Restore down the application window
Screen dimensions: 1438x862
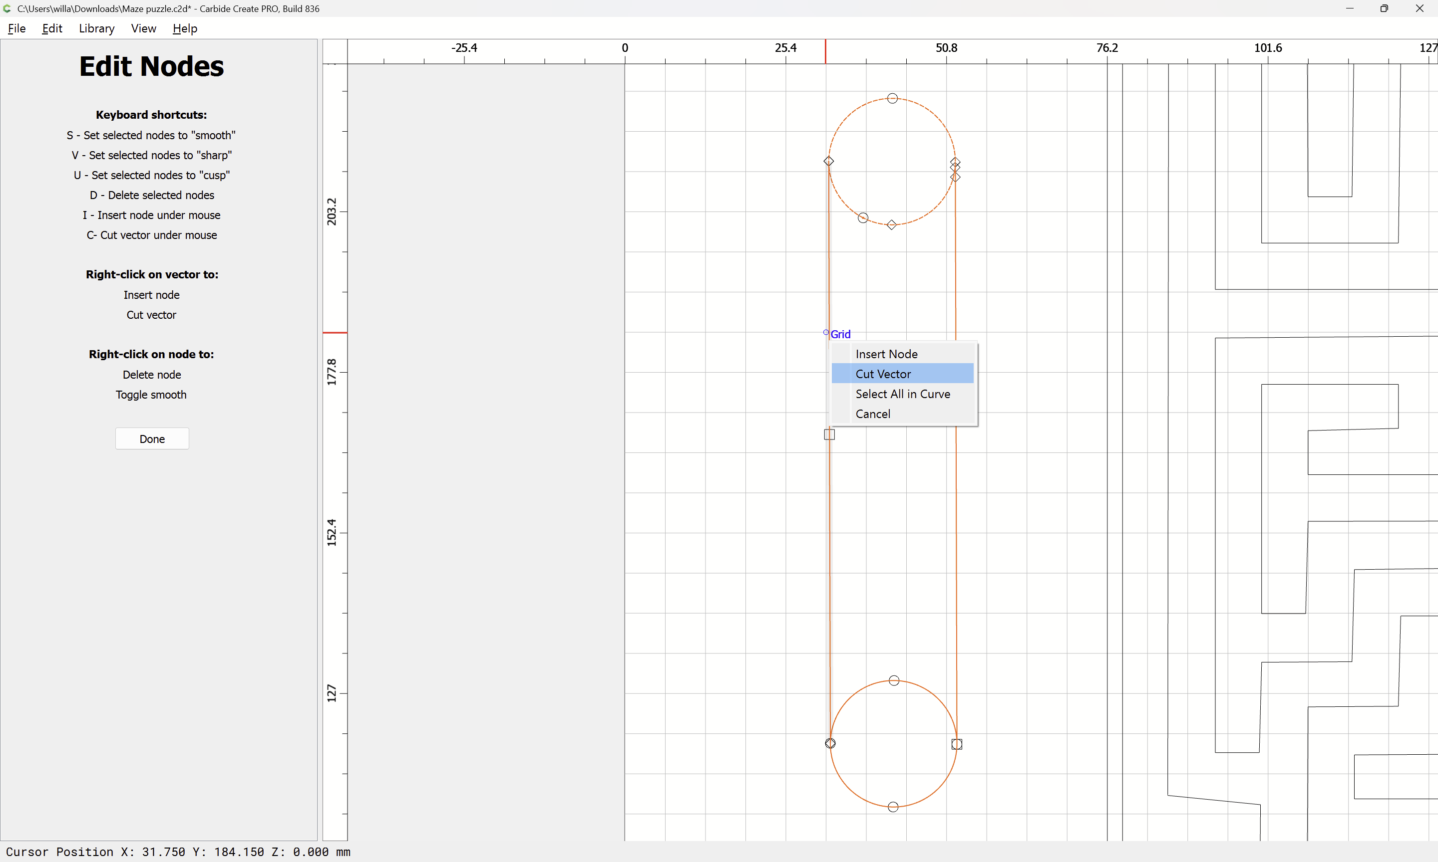point(1384,8)
